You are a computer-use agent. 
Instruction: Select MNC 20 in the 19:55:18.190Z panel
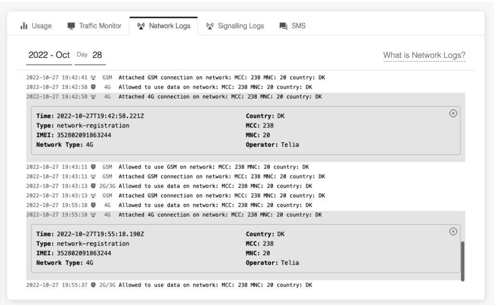tap(266, 253)
